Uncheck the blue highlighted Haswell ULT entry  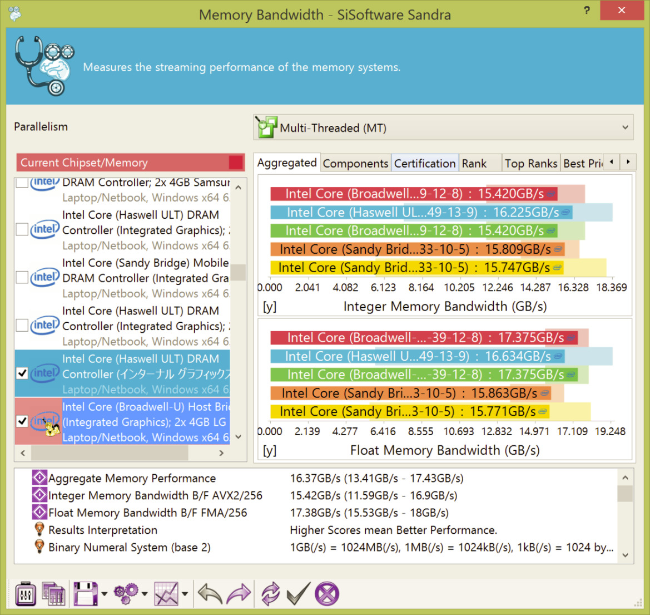point(22,373)
